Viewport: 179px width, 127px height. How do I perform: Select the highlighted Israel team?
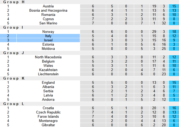pos(48,40)
